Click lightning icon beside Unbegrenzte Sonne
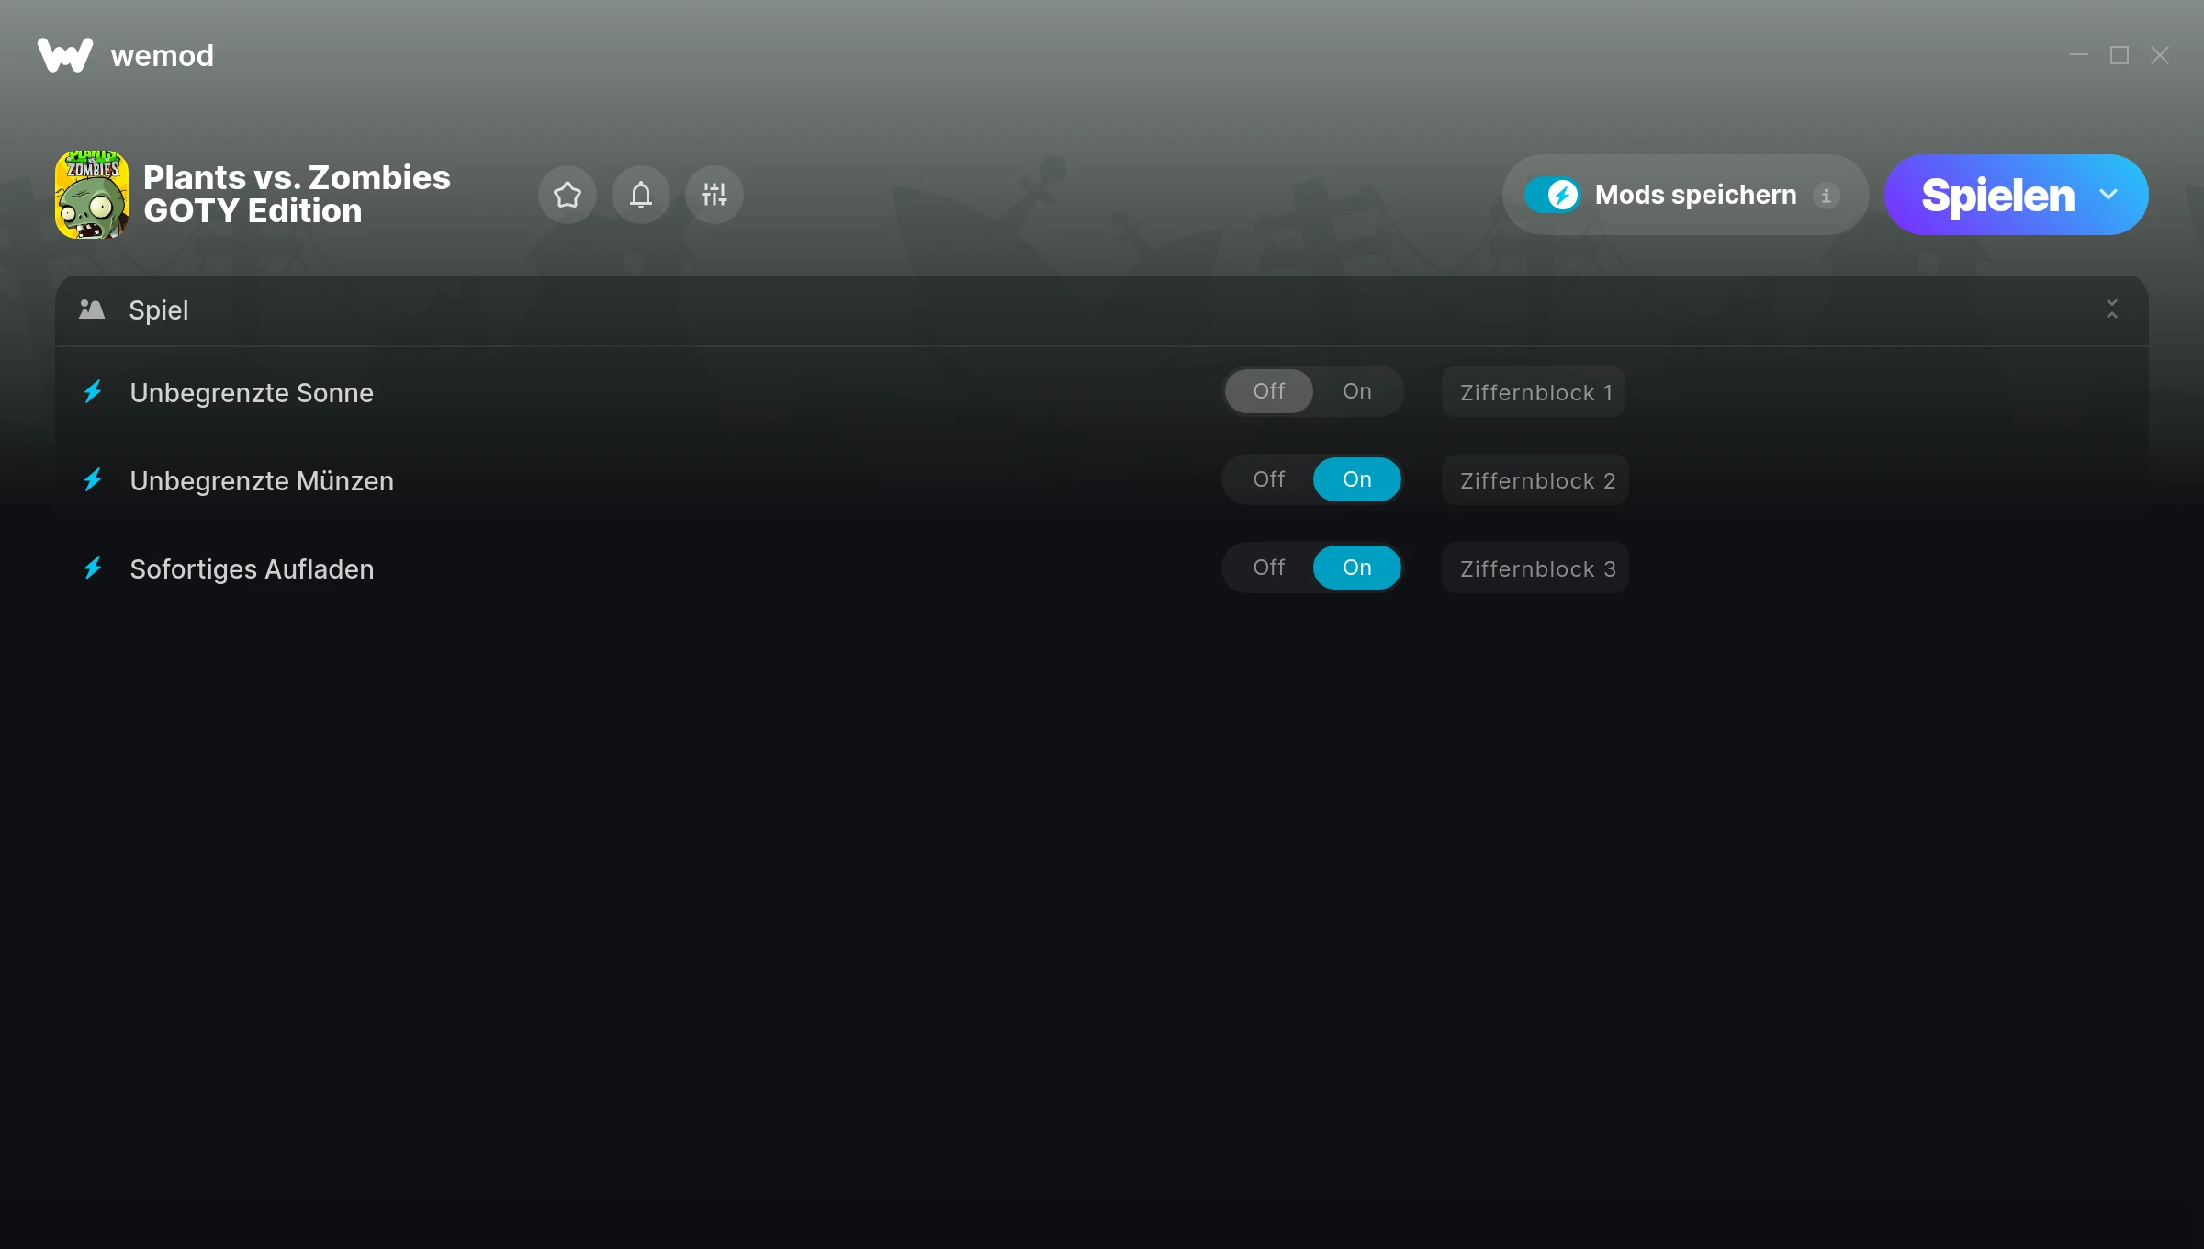Image resolution: width=2204 pixels, height=1249 pixels. coord(93,392)
